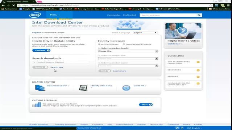
Task: Open the Find Content link
Action: click(129, 15)
